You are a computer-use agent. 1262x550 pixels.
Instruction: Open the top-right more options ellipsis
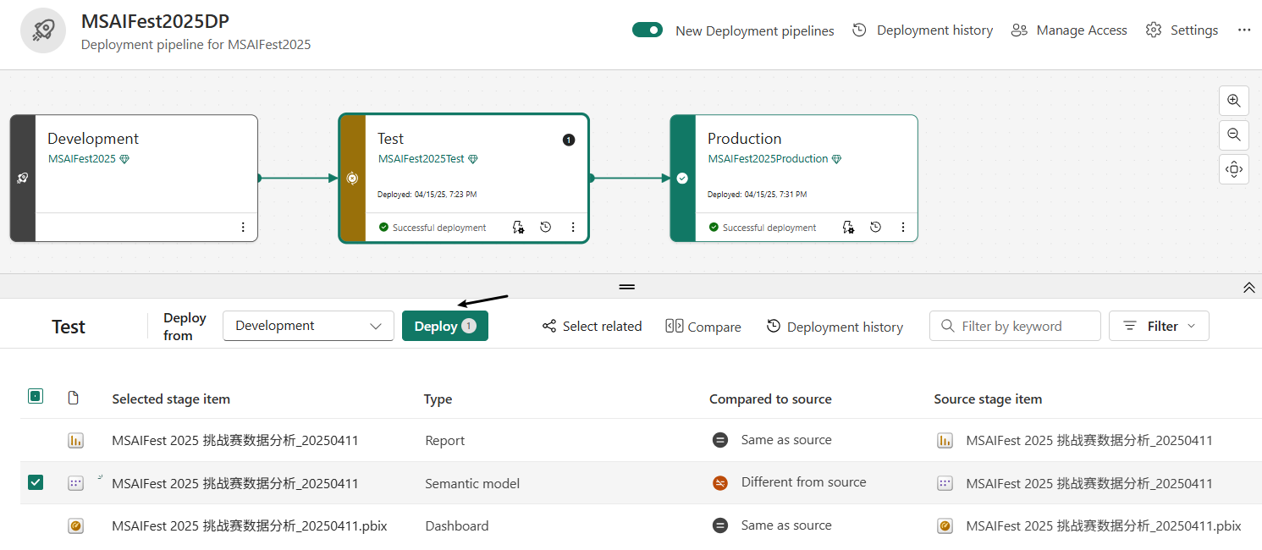pos(1243,30)
